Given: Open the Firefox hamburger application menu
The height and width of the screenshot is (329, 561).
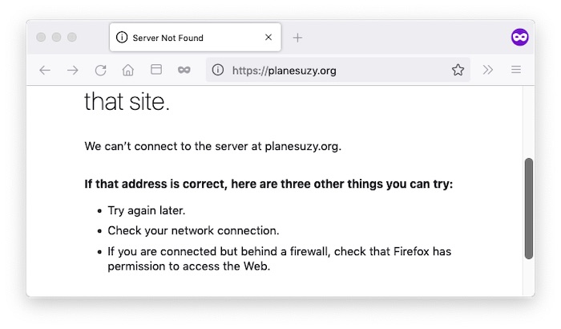Looking at the screenshot, I should pyautogui.click(x=516, y=70).
